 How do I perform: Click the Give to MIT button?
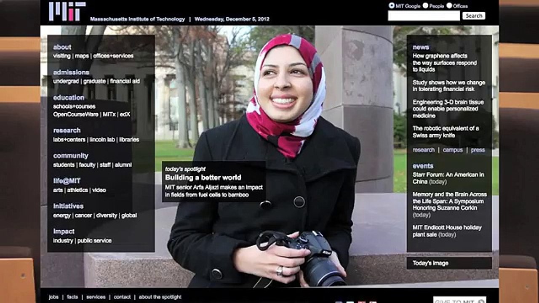[459, 300]
